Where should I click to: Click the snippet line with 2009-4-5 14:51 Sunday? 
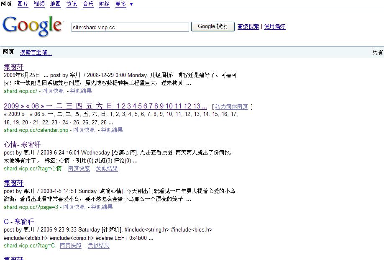pyautogui.click(x=120, y=191)
